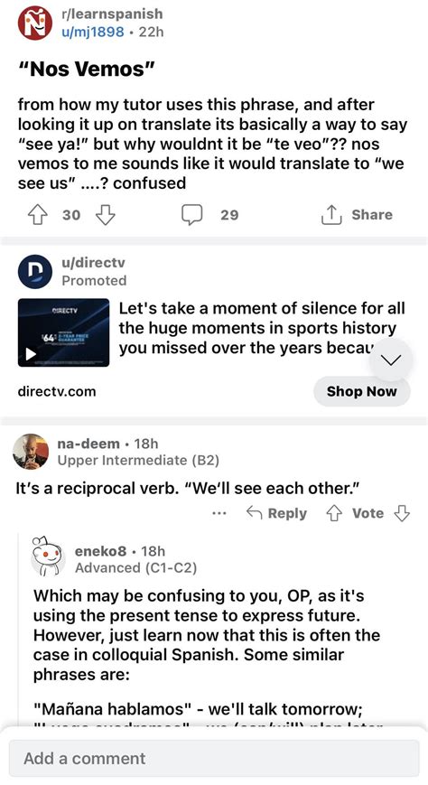Viewport: 428px width, 785px height.
Task: Open na-deem's profile avatar
Action: (x=31, y=451)
